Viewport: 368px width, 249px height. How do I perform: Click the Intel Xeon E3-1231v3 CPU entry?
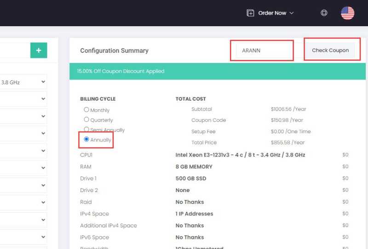[240, 155]
